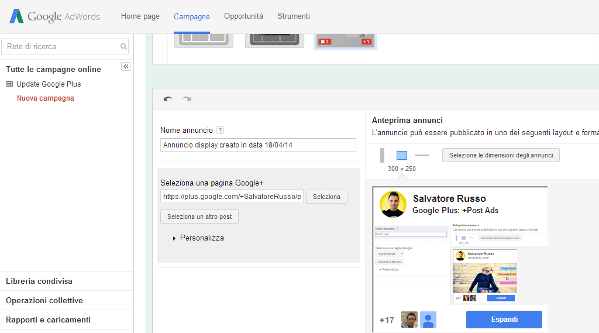Select the first light-gray ad template thumbnail
Viewport: 599px width, 333px height.
(x=204, y=40)
